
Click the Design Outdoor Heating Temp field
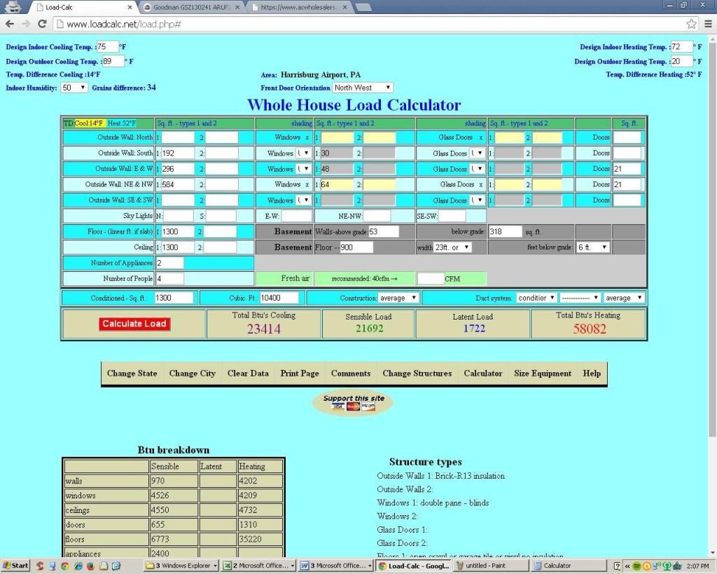681,62
